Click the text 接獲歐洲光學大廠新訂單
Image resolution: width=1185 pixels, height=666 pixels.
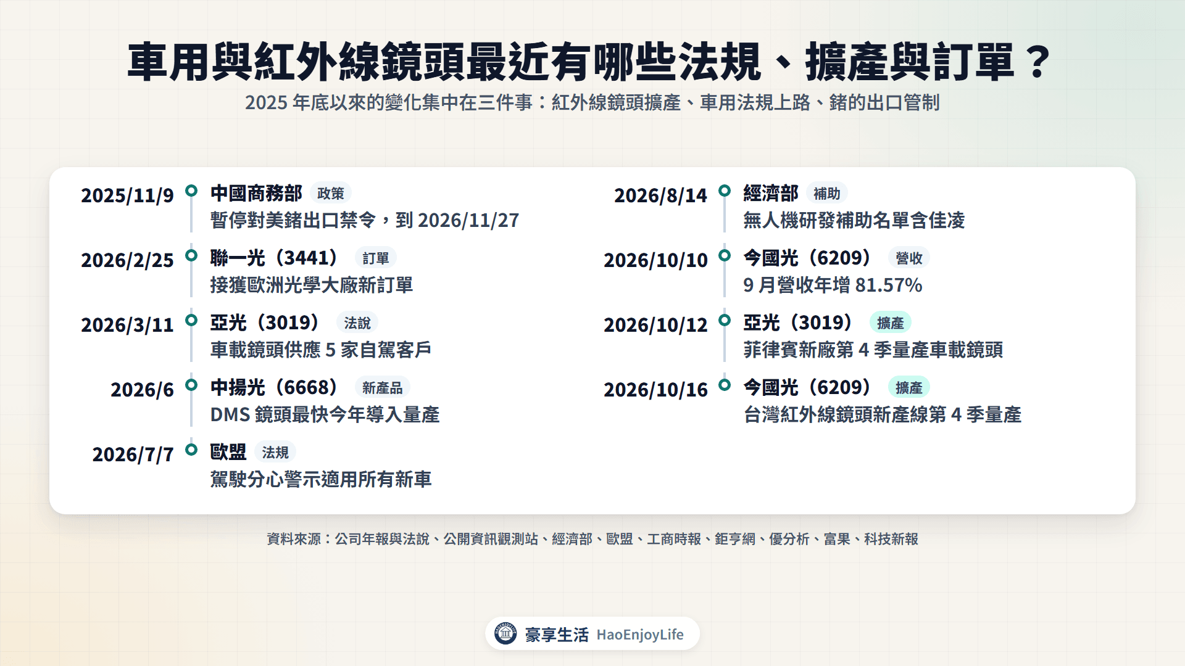click(312, 285)
